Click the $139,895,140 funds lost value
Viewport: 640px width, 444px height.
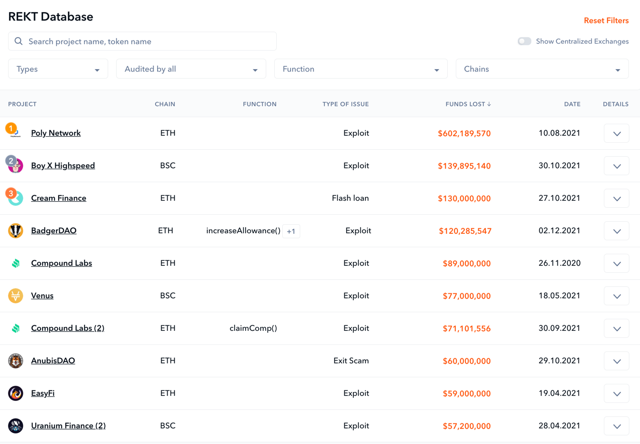tap(464, 166)
